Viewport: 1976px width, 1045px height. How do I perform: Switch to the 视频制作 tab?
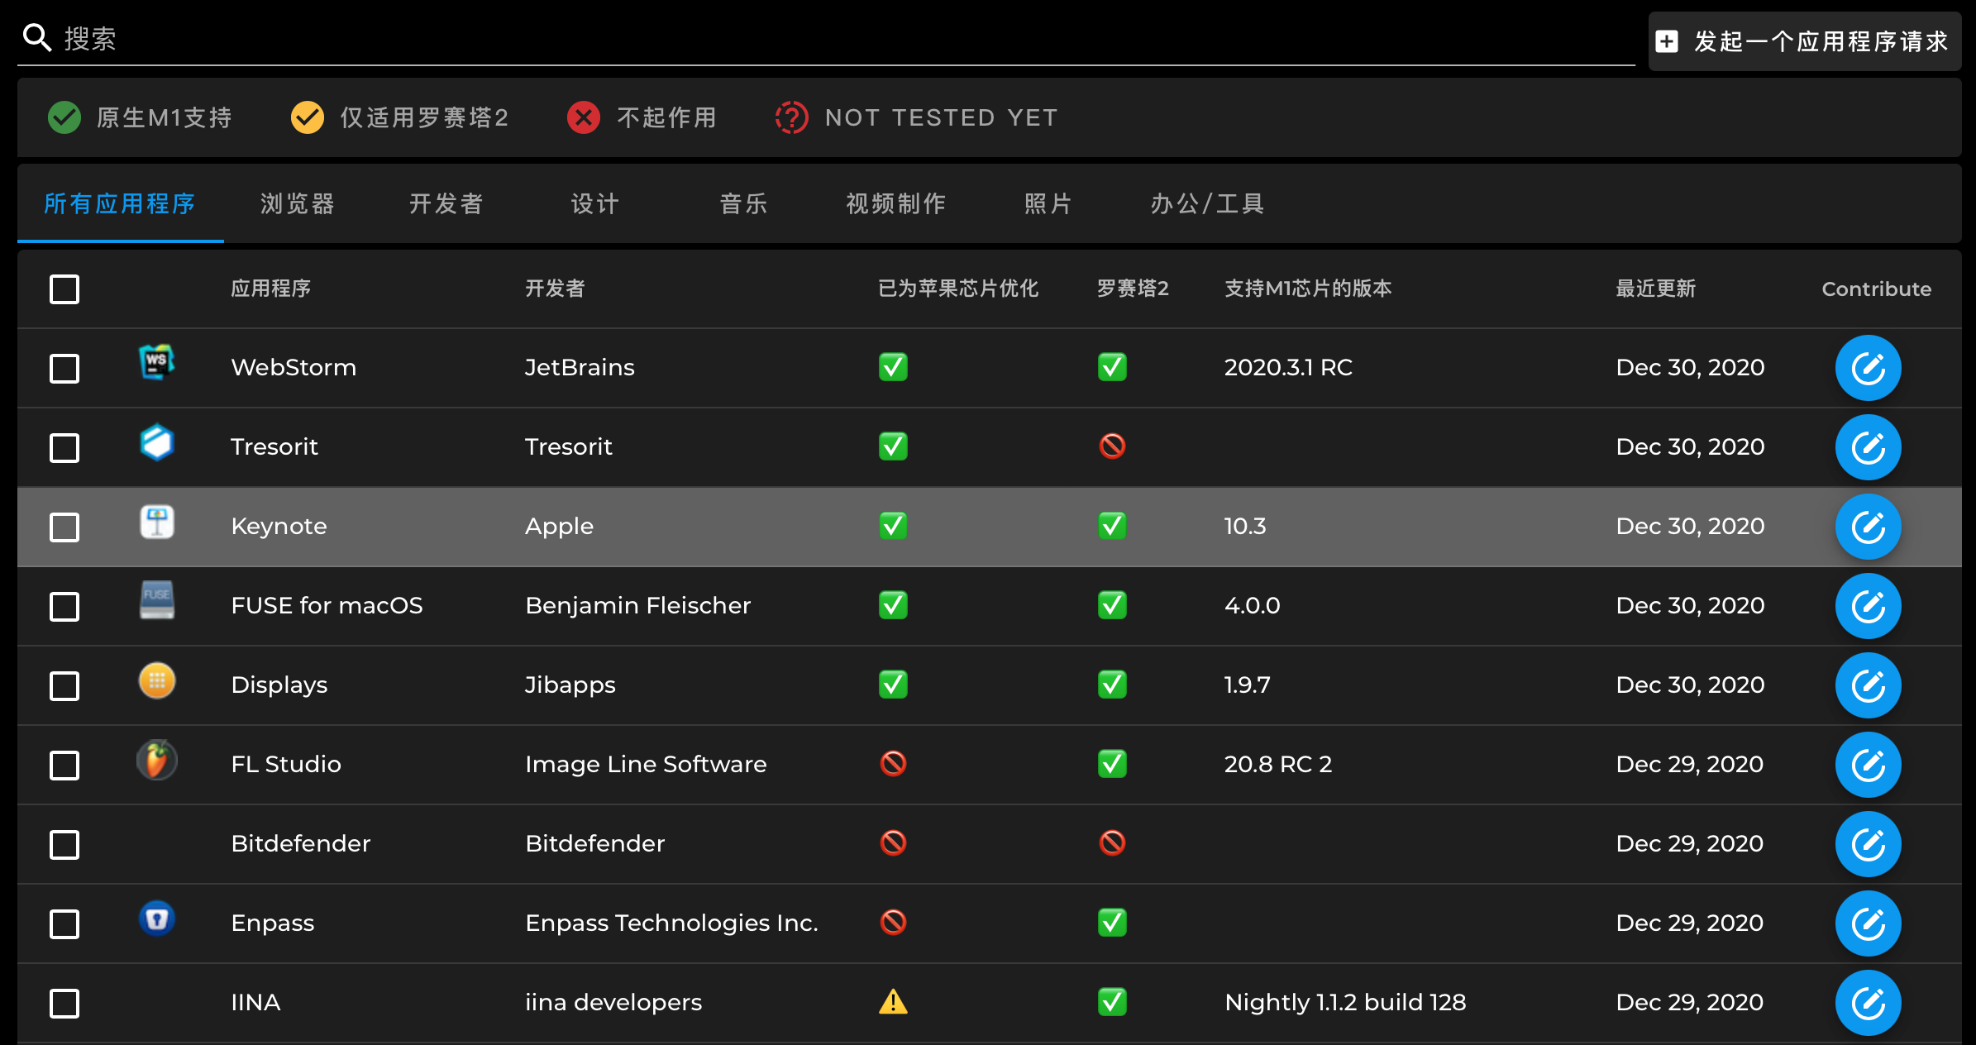(x=896, y=203)
